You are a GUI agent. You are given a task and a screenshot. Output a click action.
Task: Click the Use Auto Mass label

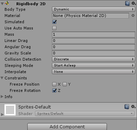[x=19, y=28]
